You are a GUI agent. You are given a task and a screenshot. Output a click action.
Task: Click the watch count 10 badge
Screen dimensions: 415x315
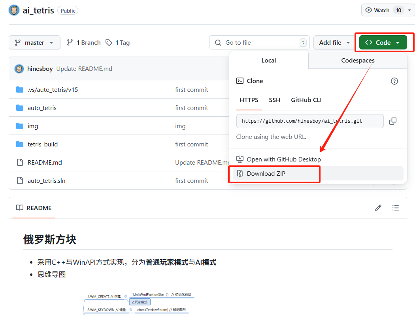coord(398,10)
